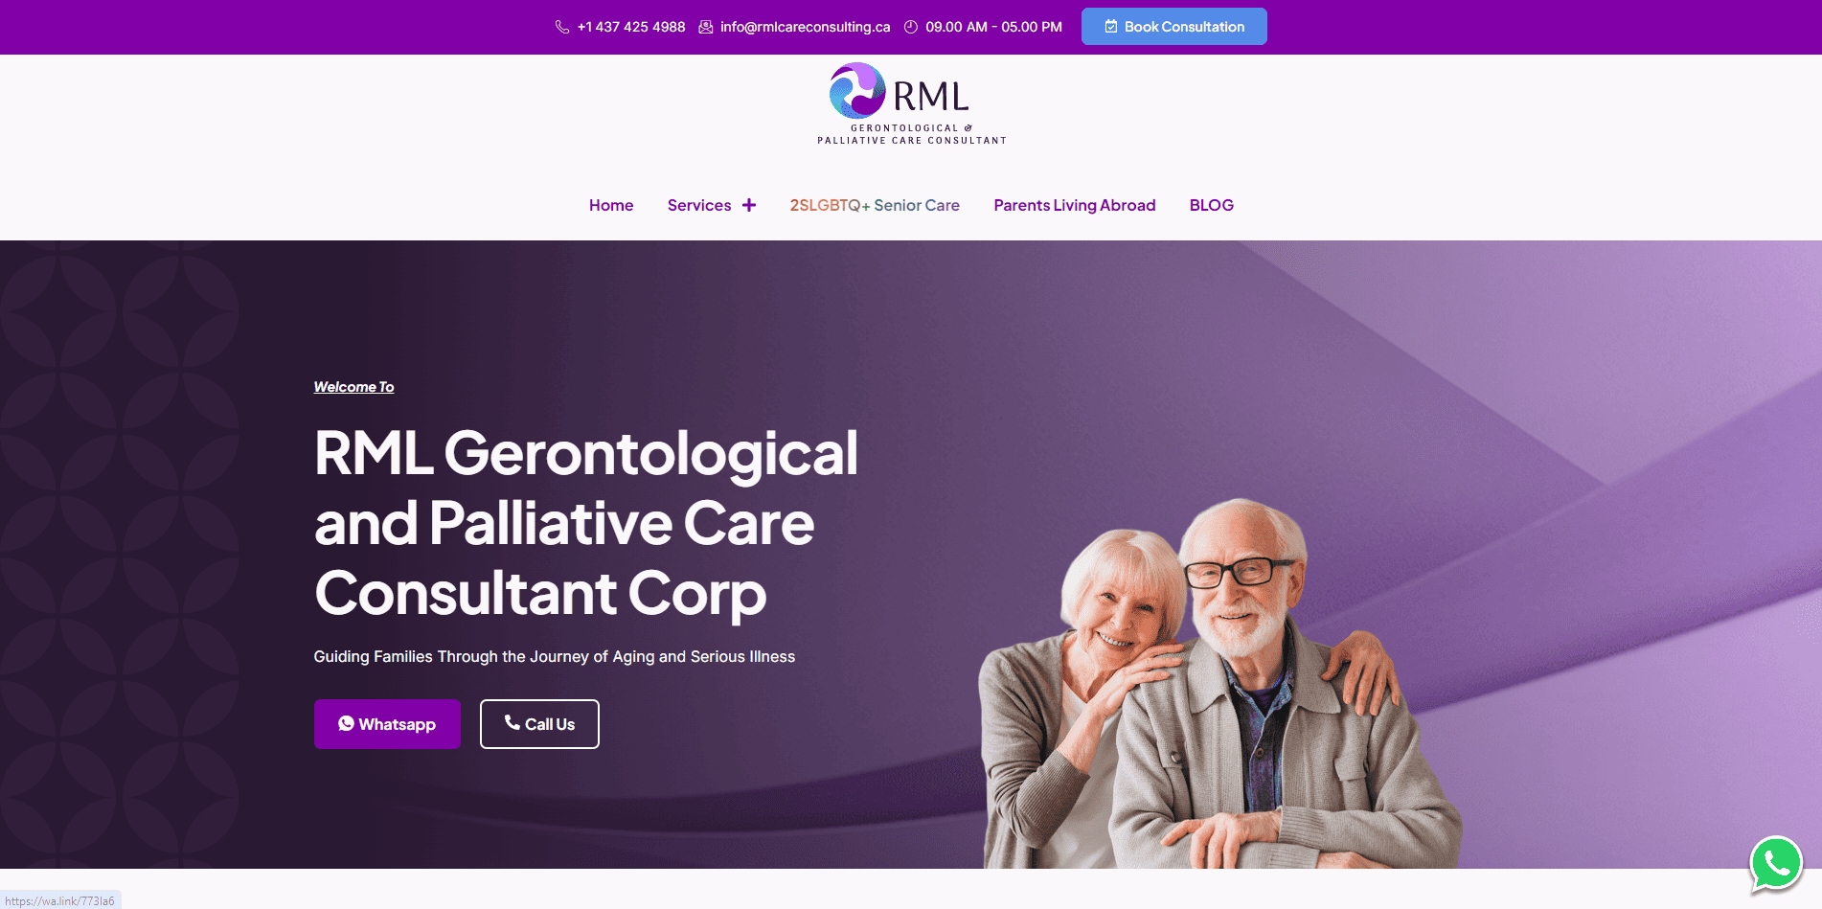Click the phone icon in top bar
Viewport: 1822px width, 909px height.
coord(562,27)
